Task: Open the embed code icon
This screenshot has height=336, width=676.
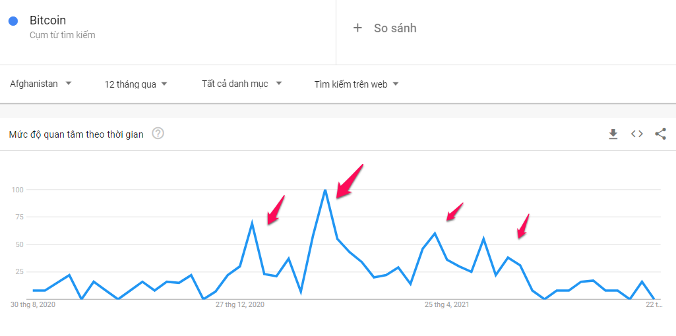Action: [x=637, y=134]
